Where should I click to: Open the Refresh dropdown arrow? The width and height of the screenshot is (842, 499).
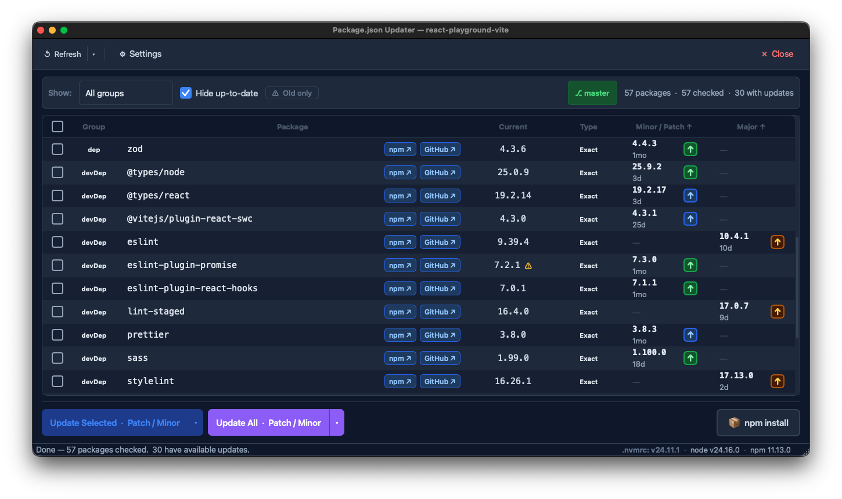coord(93,54)
